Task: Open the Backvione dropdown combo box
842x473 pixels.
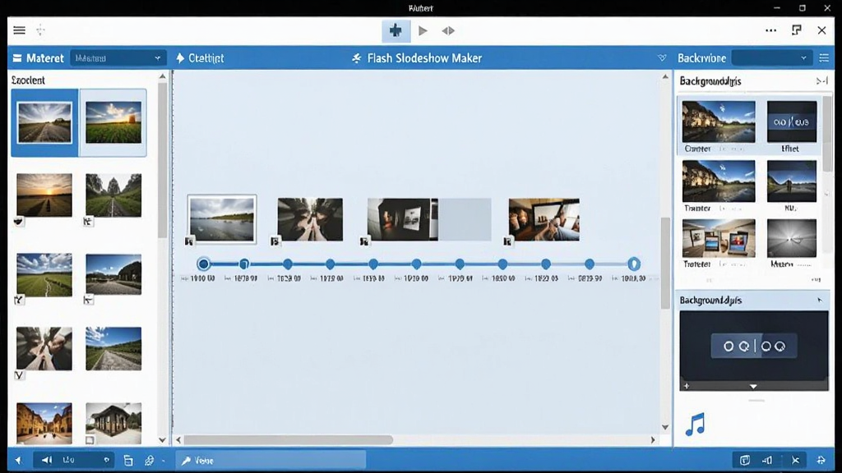Action: click(x=771, y=58)
